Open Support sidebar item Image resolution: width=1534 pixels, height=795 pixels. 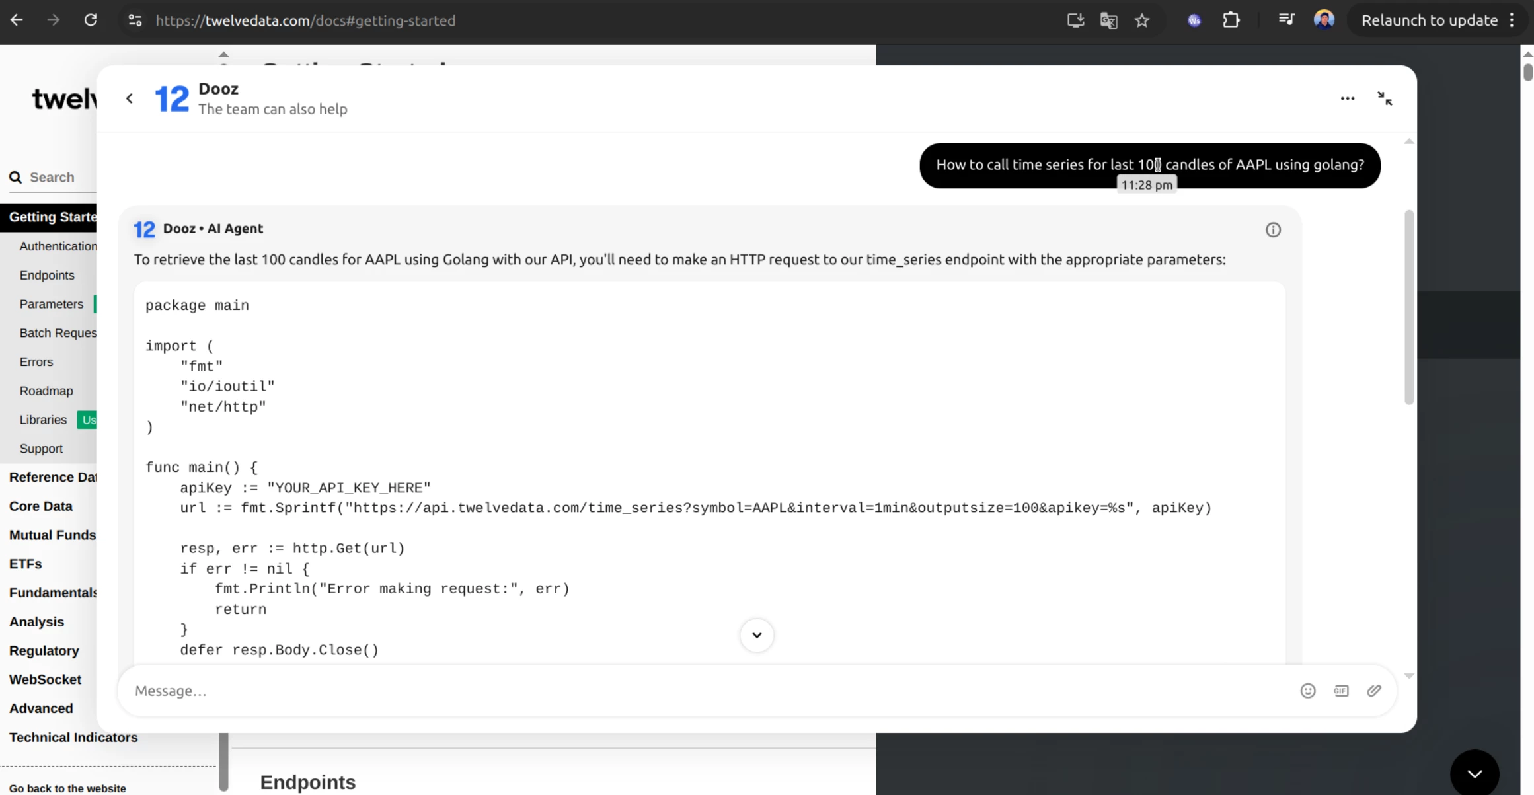click(41, 449)
